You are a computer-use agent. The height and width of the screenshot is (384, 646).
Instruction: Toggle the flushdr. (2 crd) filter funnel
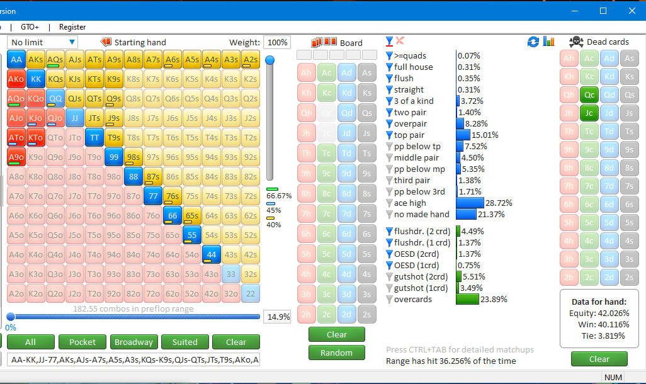tap(389, 232)
